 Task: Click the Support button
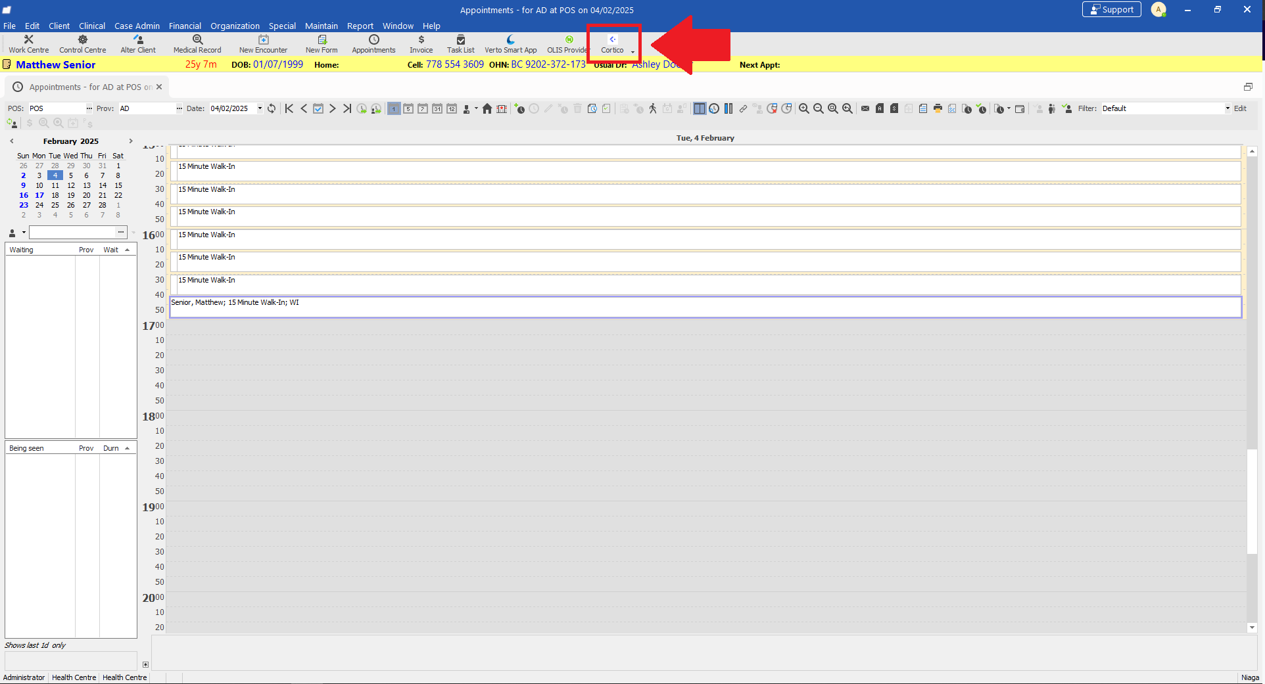1112,10
